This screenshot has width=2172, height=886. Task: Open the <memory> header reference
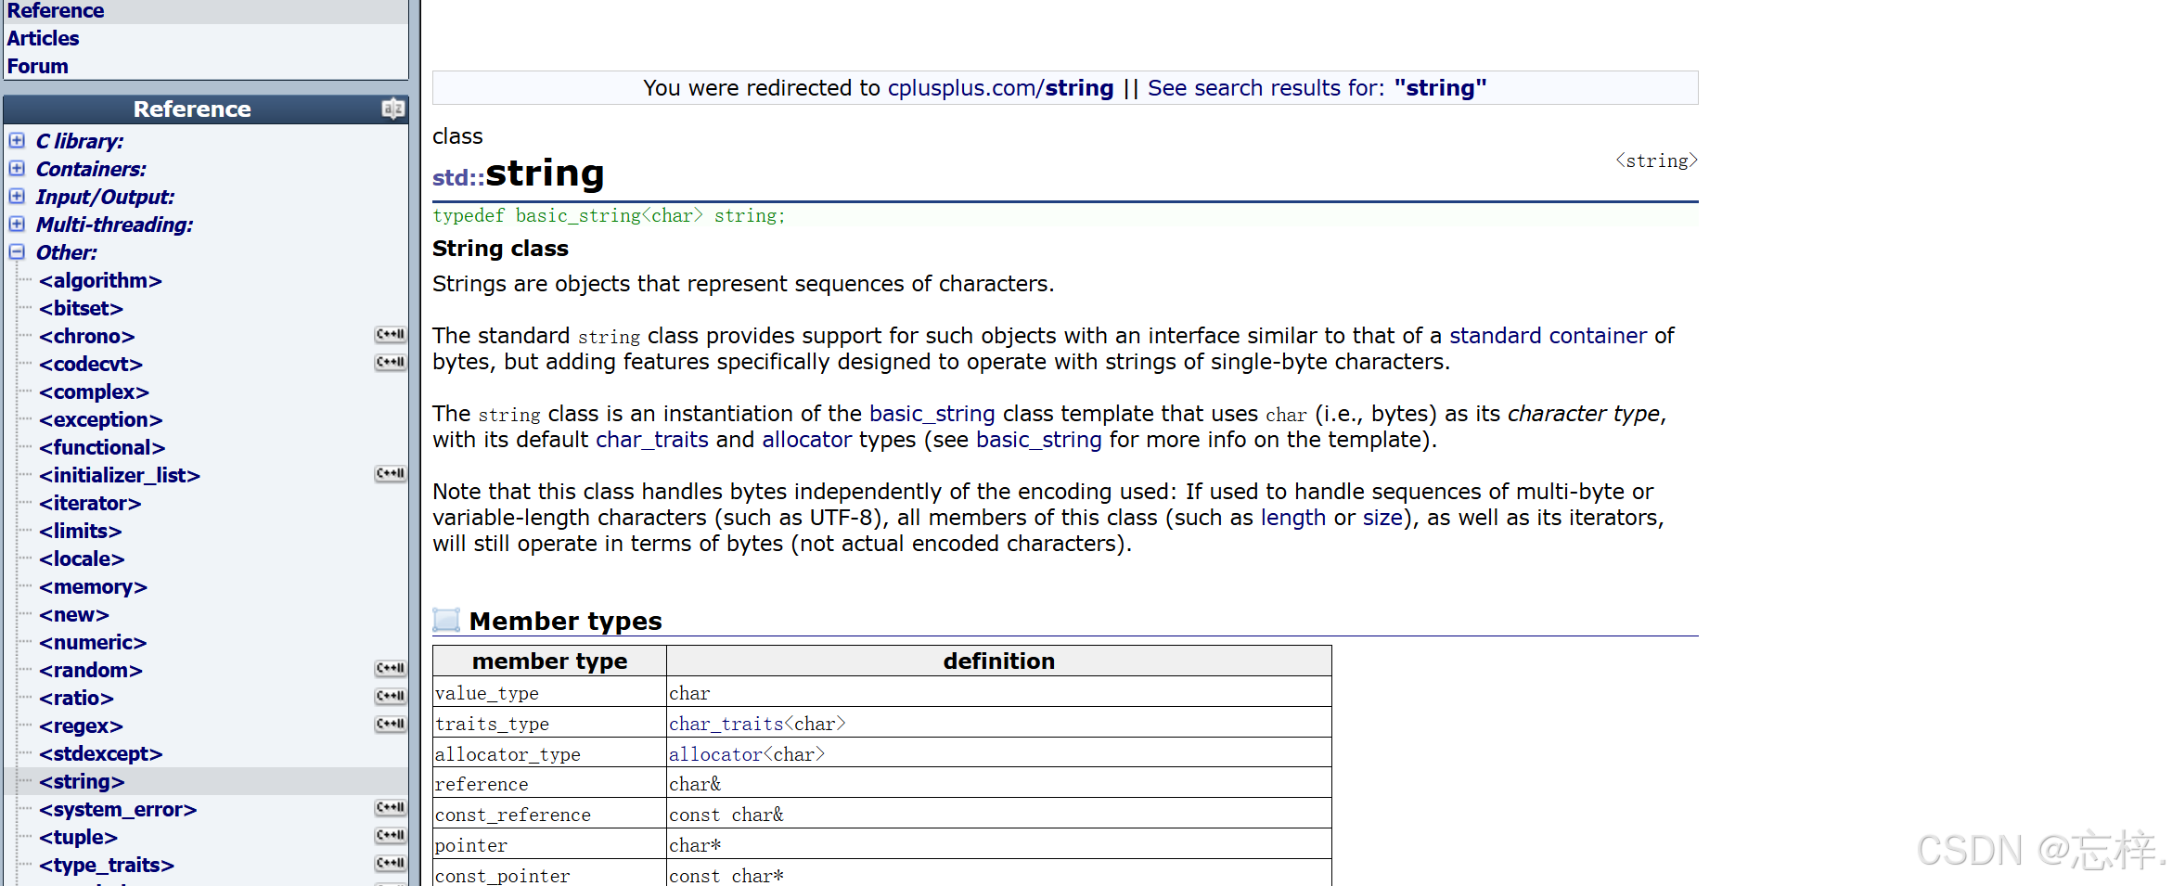coord(93,586)
